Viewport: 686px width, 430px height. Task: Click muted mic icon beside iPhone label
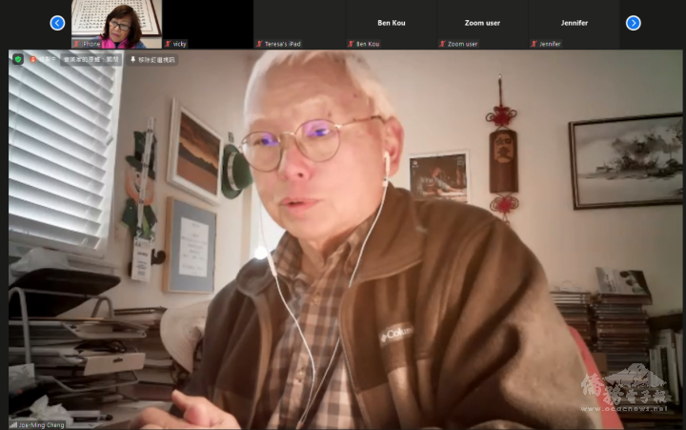click(x=77, y=44)
